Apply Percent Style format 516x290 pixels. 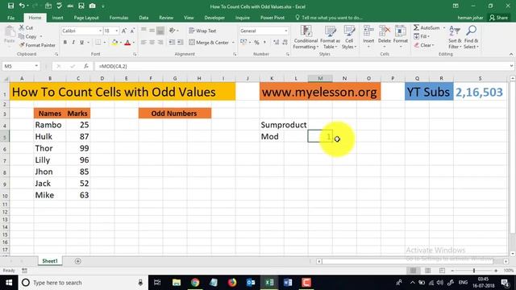coord(256,43)
